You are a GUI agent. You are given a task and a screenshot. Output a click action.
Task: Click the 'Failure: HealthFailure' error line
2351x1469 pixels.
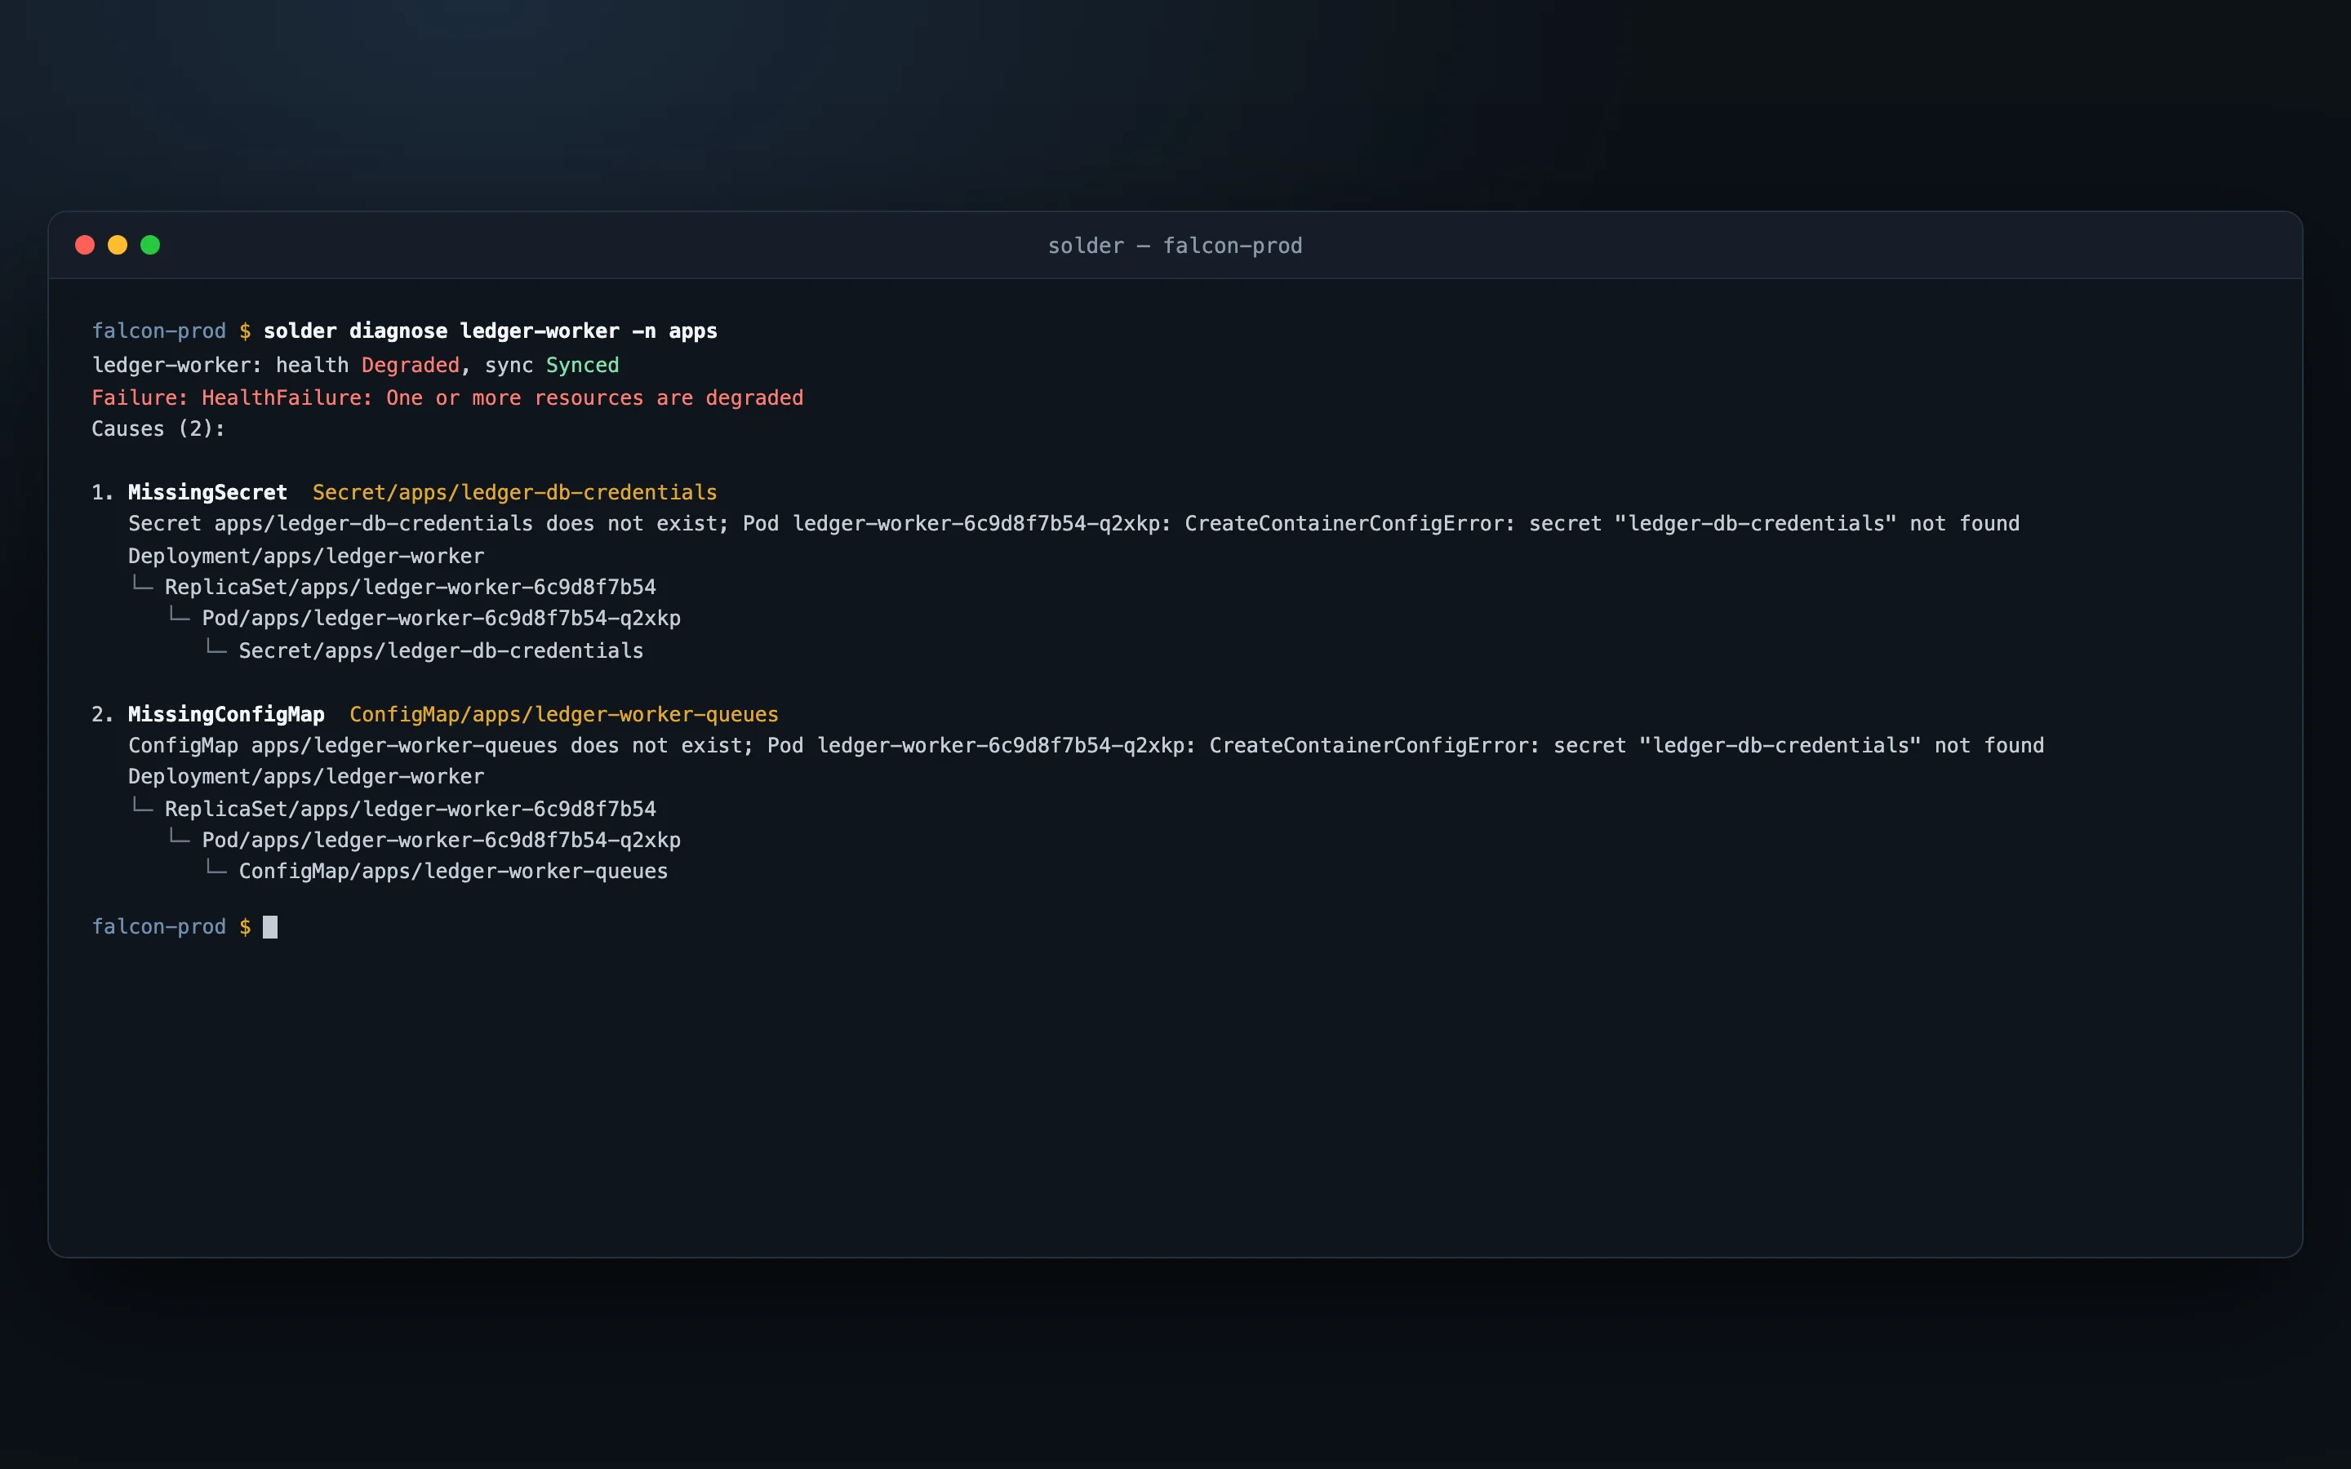click(447, 397)
